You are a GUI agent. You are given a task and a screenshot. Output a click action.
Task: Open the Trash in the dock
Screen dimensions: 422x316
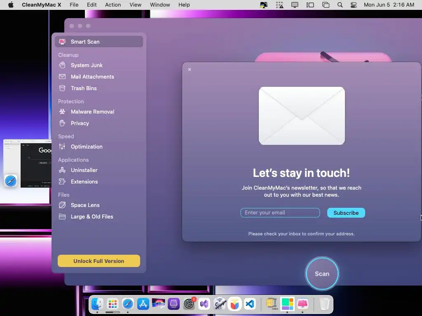pos(324,304)
